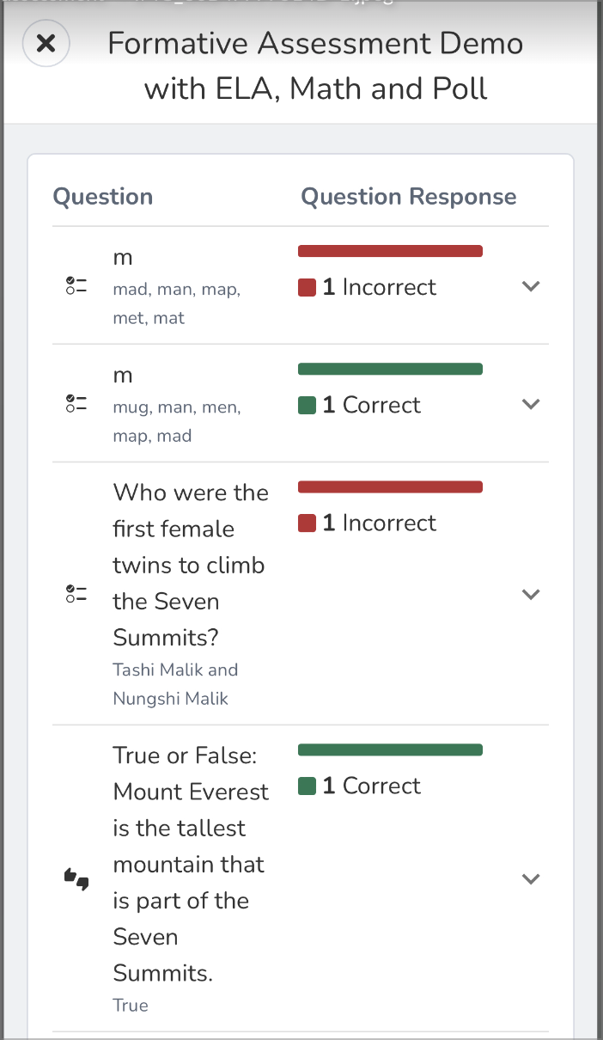Select the multiple-choice icon beside the first 'm' question
This screenshot has width=603, height=1040.
[76, 286]
